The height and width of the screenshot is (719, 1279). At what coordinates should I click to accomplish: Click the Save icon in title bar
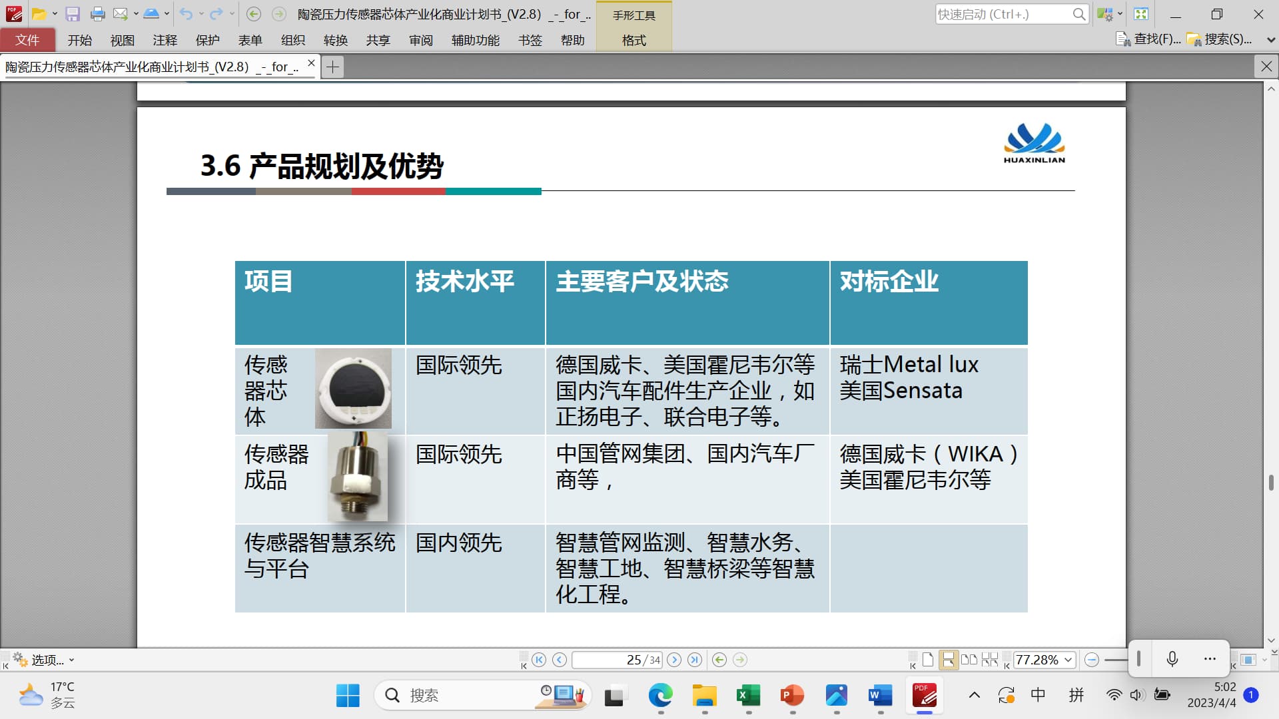click(x=73, y=14)
